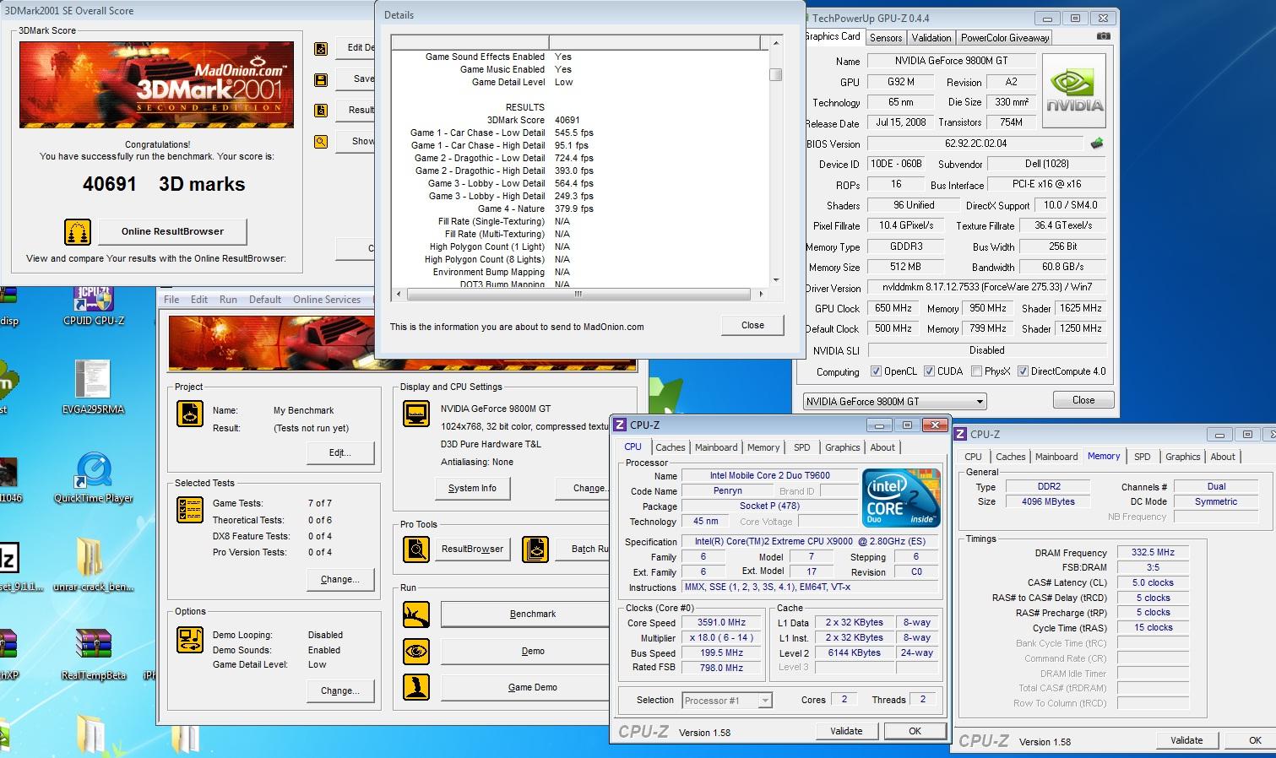Click the Game Demo icon

[x=416, y=687]
